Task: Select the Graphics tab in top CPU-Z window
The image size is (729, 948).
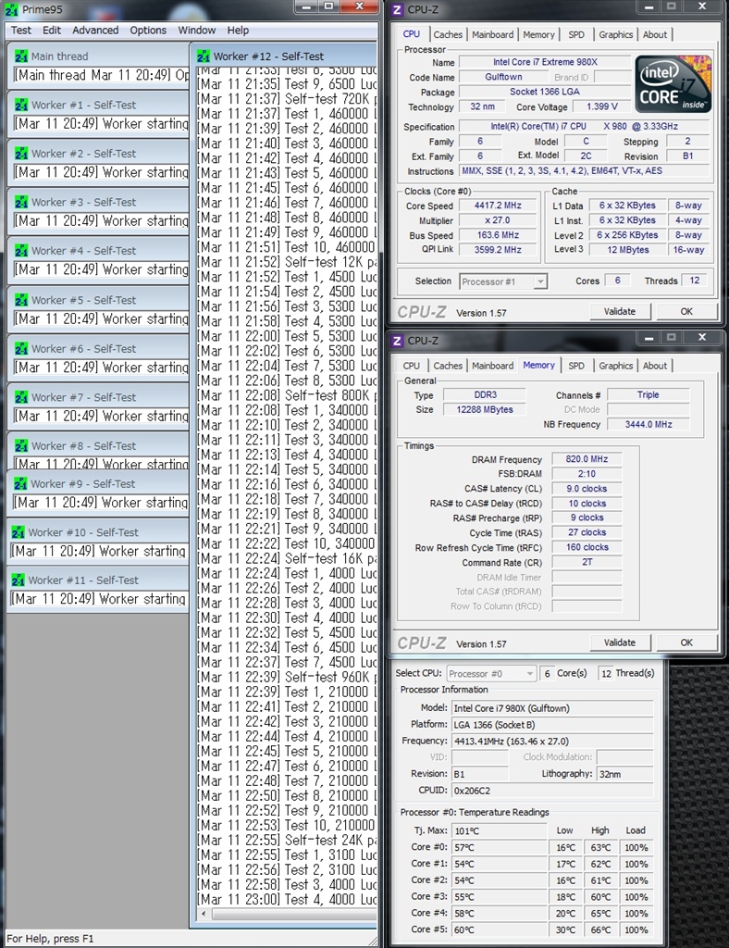Action: click(615, 35)
